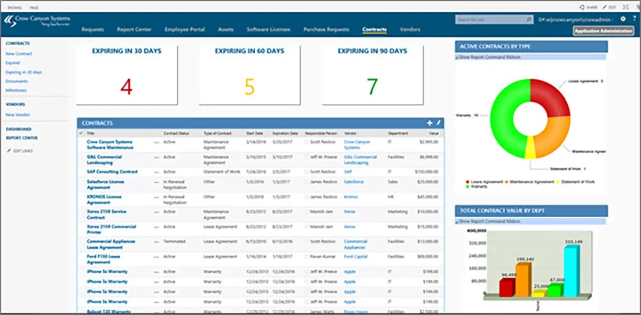This screenshot has height=315, width=641.
Task: Open the New Vendor sidebar link
Action: [x=18, y=115]
